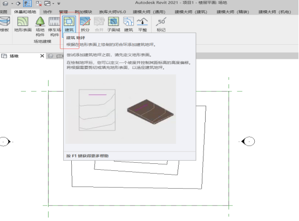
Task: Open the 建模大师 (通用) tab
Action: point(149,12)
